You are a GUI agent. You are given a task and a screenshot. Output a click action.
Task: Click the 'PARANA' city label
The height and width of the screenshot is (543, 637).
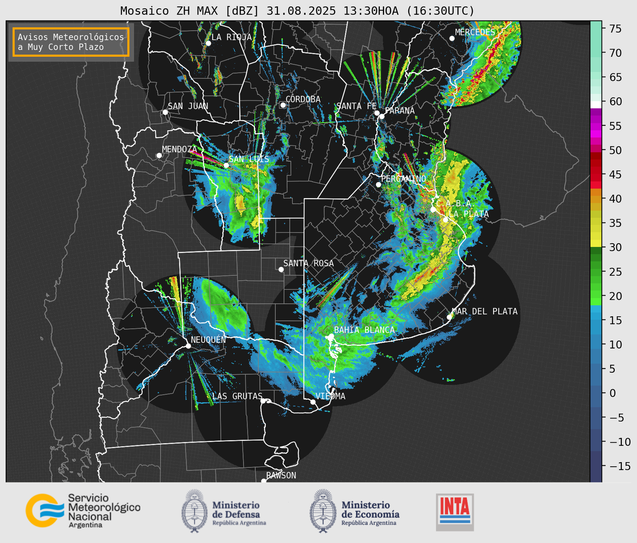(399, 111)
